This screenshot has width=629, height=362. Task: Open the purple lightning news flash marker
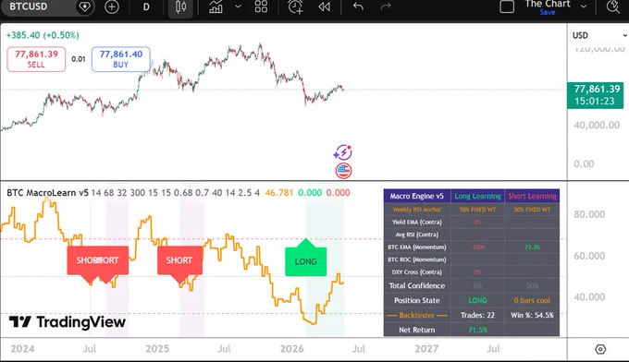pos(343,152)
